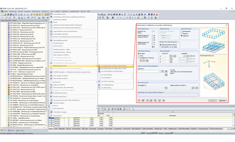Click the Videodatei erzeugen icon
The height and width of the screenshot is (142, 235).
tap(51, 112)
